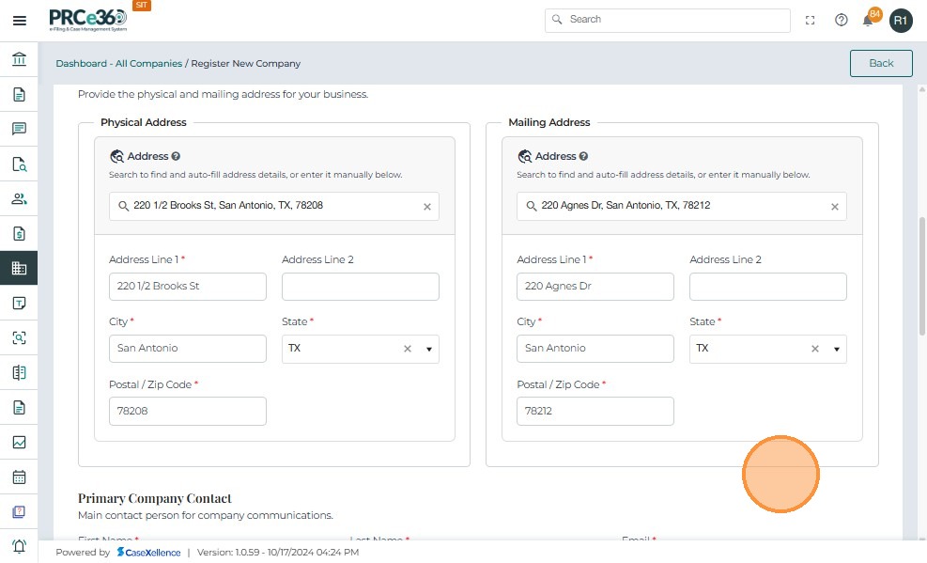Click the Mailing Address Line 2 field
927x563 pixels.
[767, 287]
